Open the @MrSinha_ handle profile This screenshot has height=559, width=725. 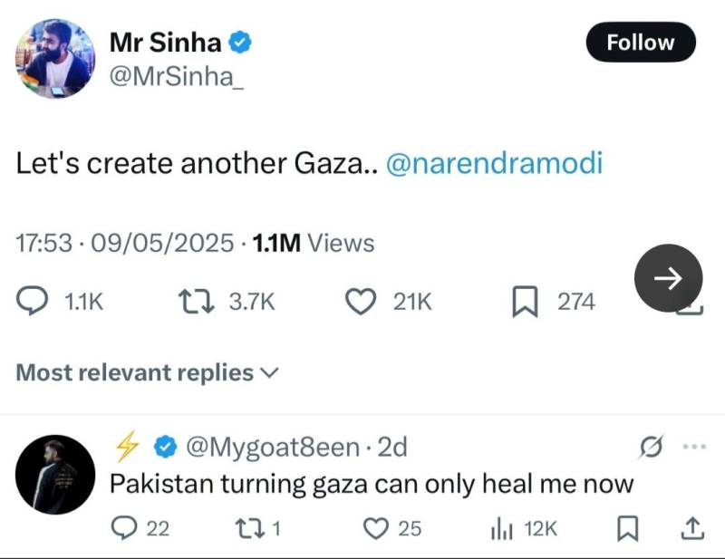click(177, 76)
